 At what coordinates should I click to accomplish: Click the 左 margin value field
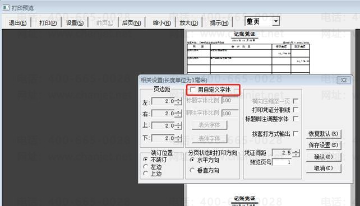point(163,101)
